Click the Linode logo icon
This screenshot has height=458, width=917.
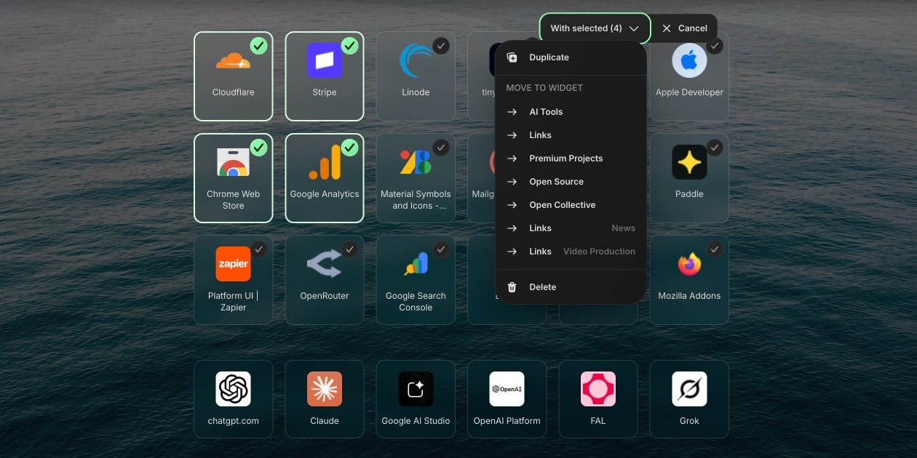click(416, 60)
